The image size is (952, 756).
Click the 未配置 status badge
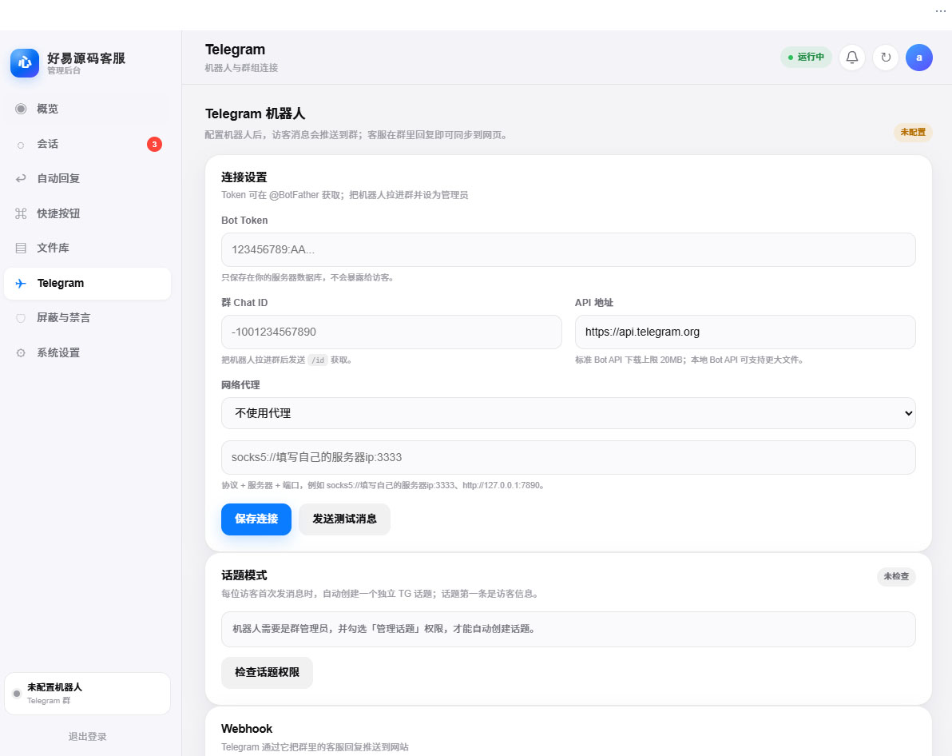pyautogui.click(x=913, y=133)
